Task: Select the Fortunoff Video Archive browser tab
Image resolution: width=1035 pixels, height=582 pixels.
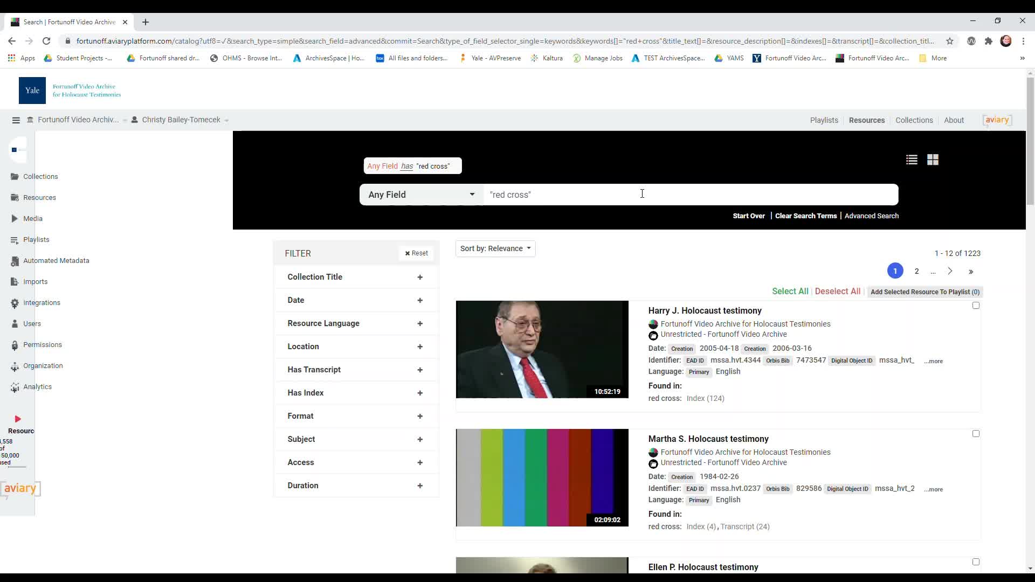Action: point(70,22)
